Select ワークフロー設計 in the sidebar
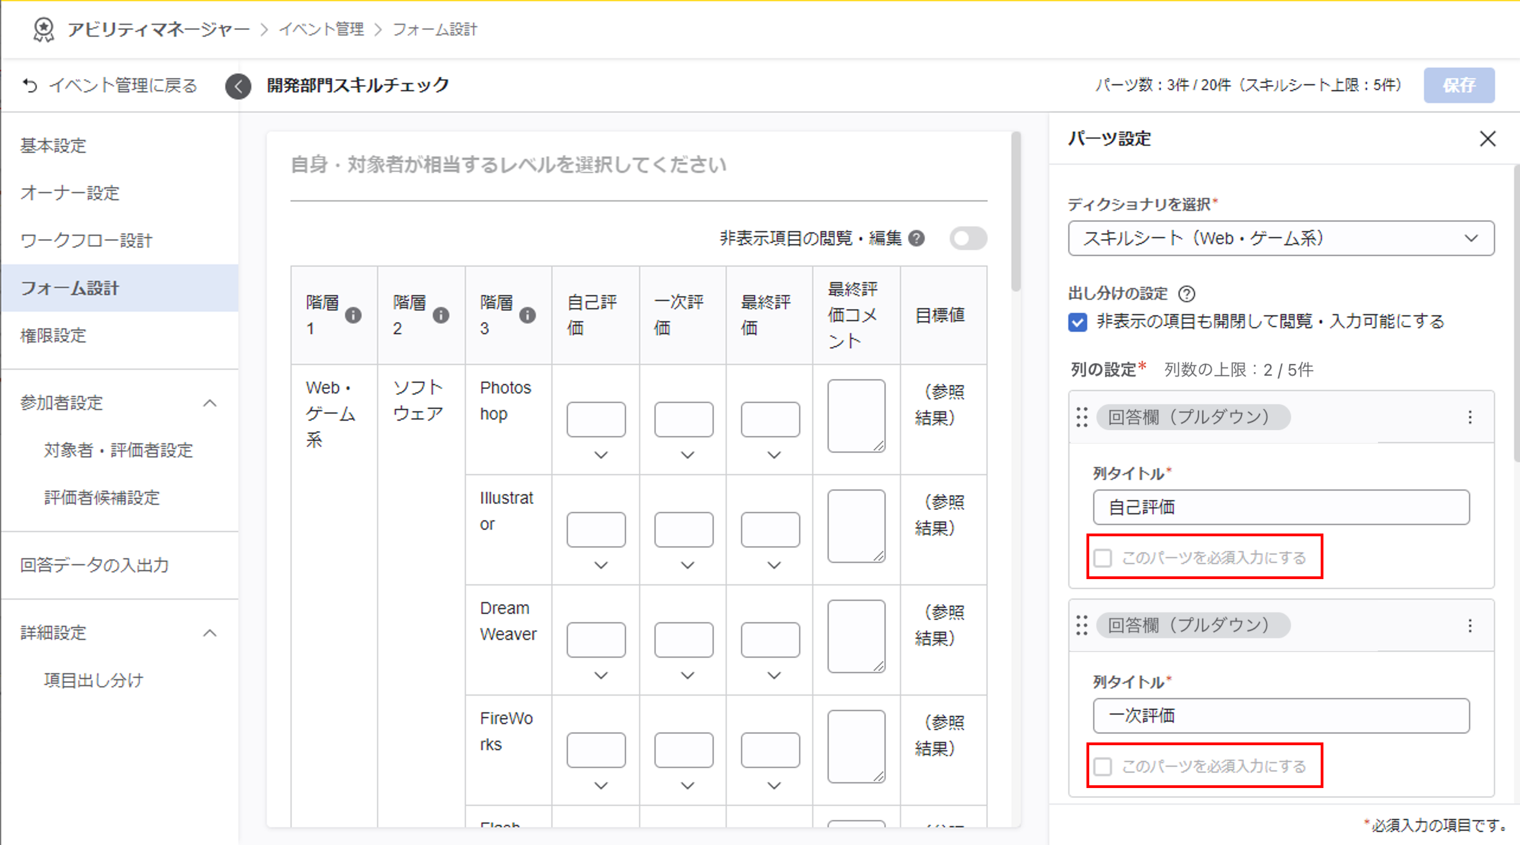Viewport: 1520px width, 845px height. (x=86, y=240)
